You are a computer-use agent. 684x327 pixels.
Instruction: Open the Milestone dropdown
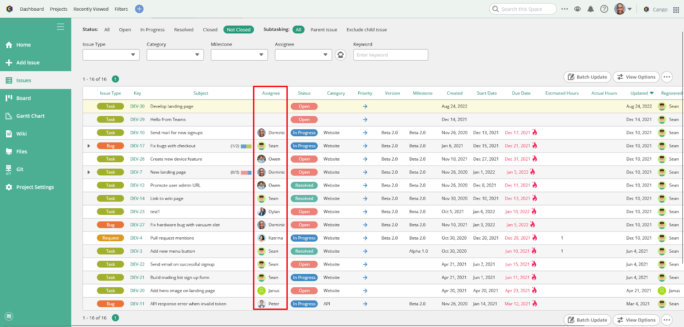pos(239,55)
